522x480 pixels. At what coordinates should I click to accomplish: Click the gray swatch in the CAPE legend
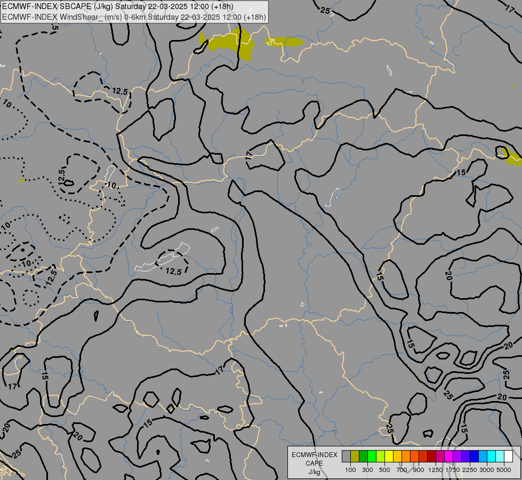pos(346,456)
